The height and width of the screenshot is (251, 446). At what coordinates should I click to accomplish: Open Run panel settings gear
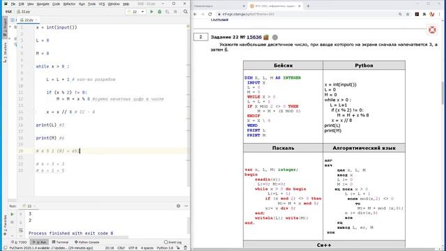(x=178, y=206)
